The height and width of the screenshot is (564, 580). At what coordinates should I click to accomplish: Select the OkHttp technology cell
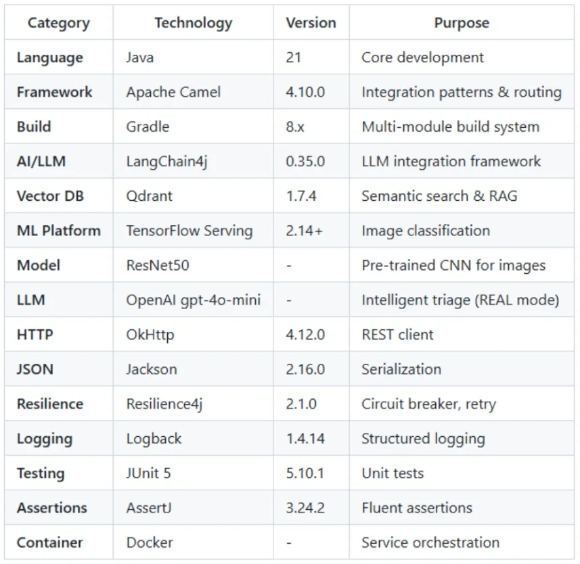(150, 335)
